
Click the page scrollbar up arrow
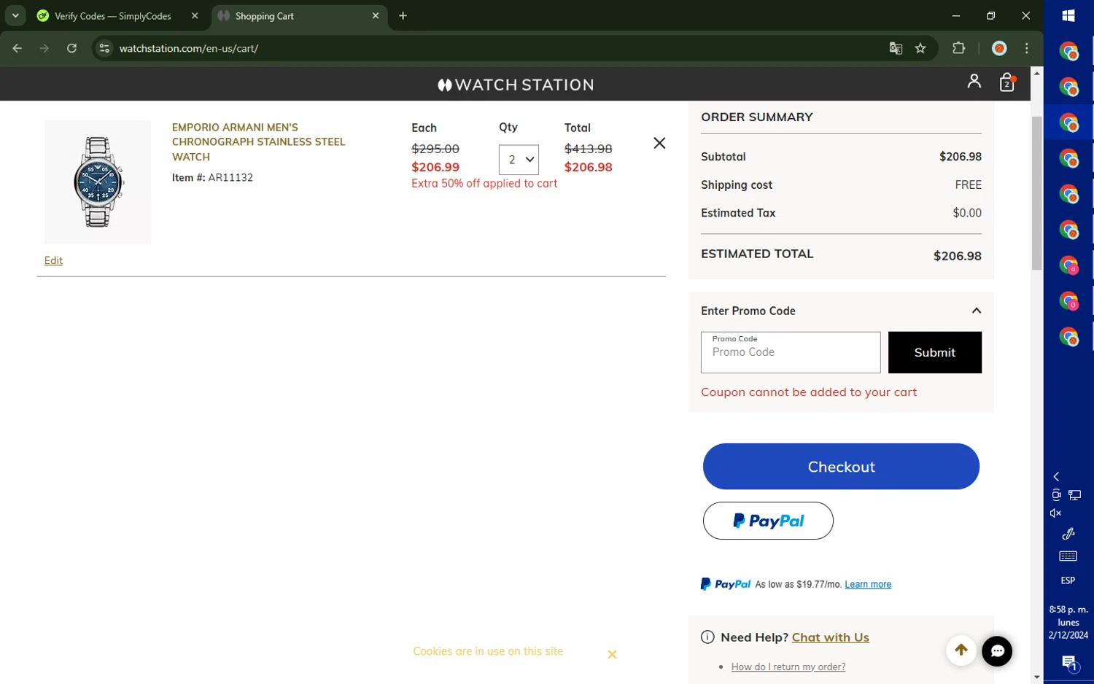coord(1036,73)
